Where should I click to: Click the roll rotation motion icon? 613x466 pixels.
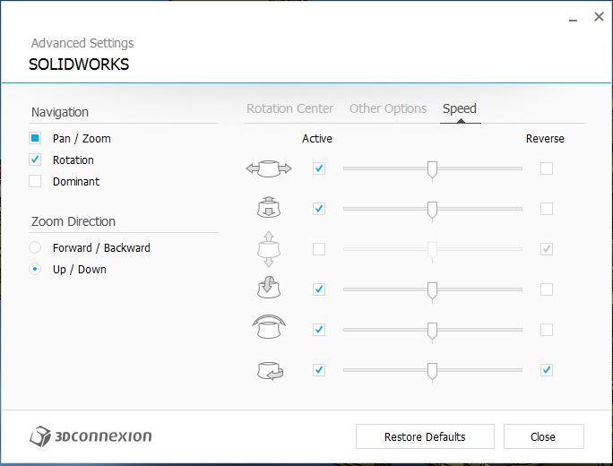coord(269,327)
